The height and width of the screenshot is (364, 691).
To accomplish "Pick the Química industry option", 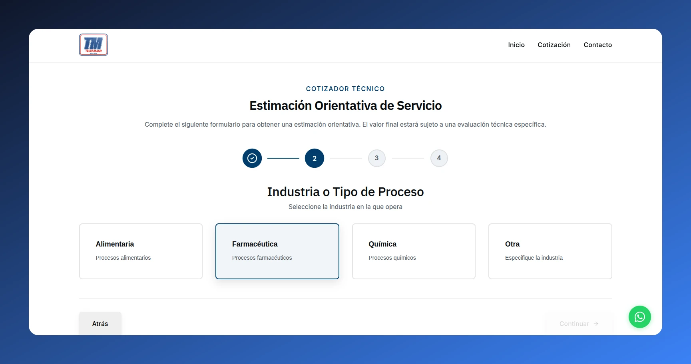I will (x=414, y=251).
